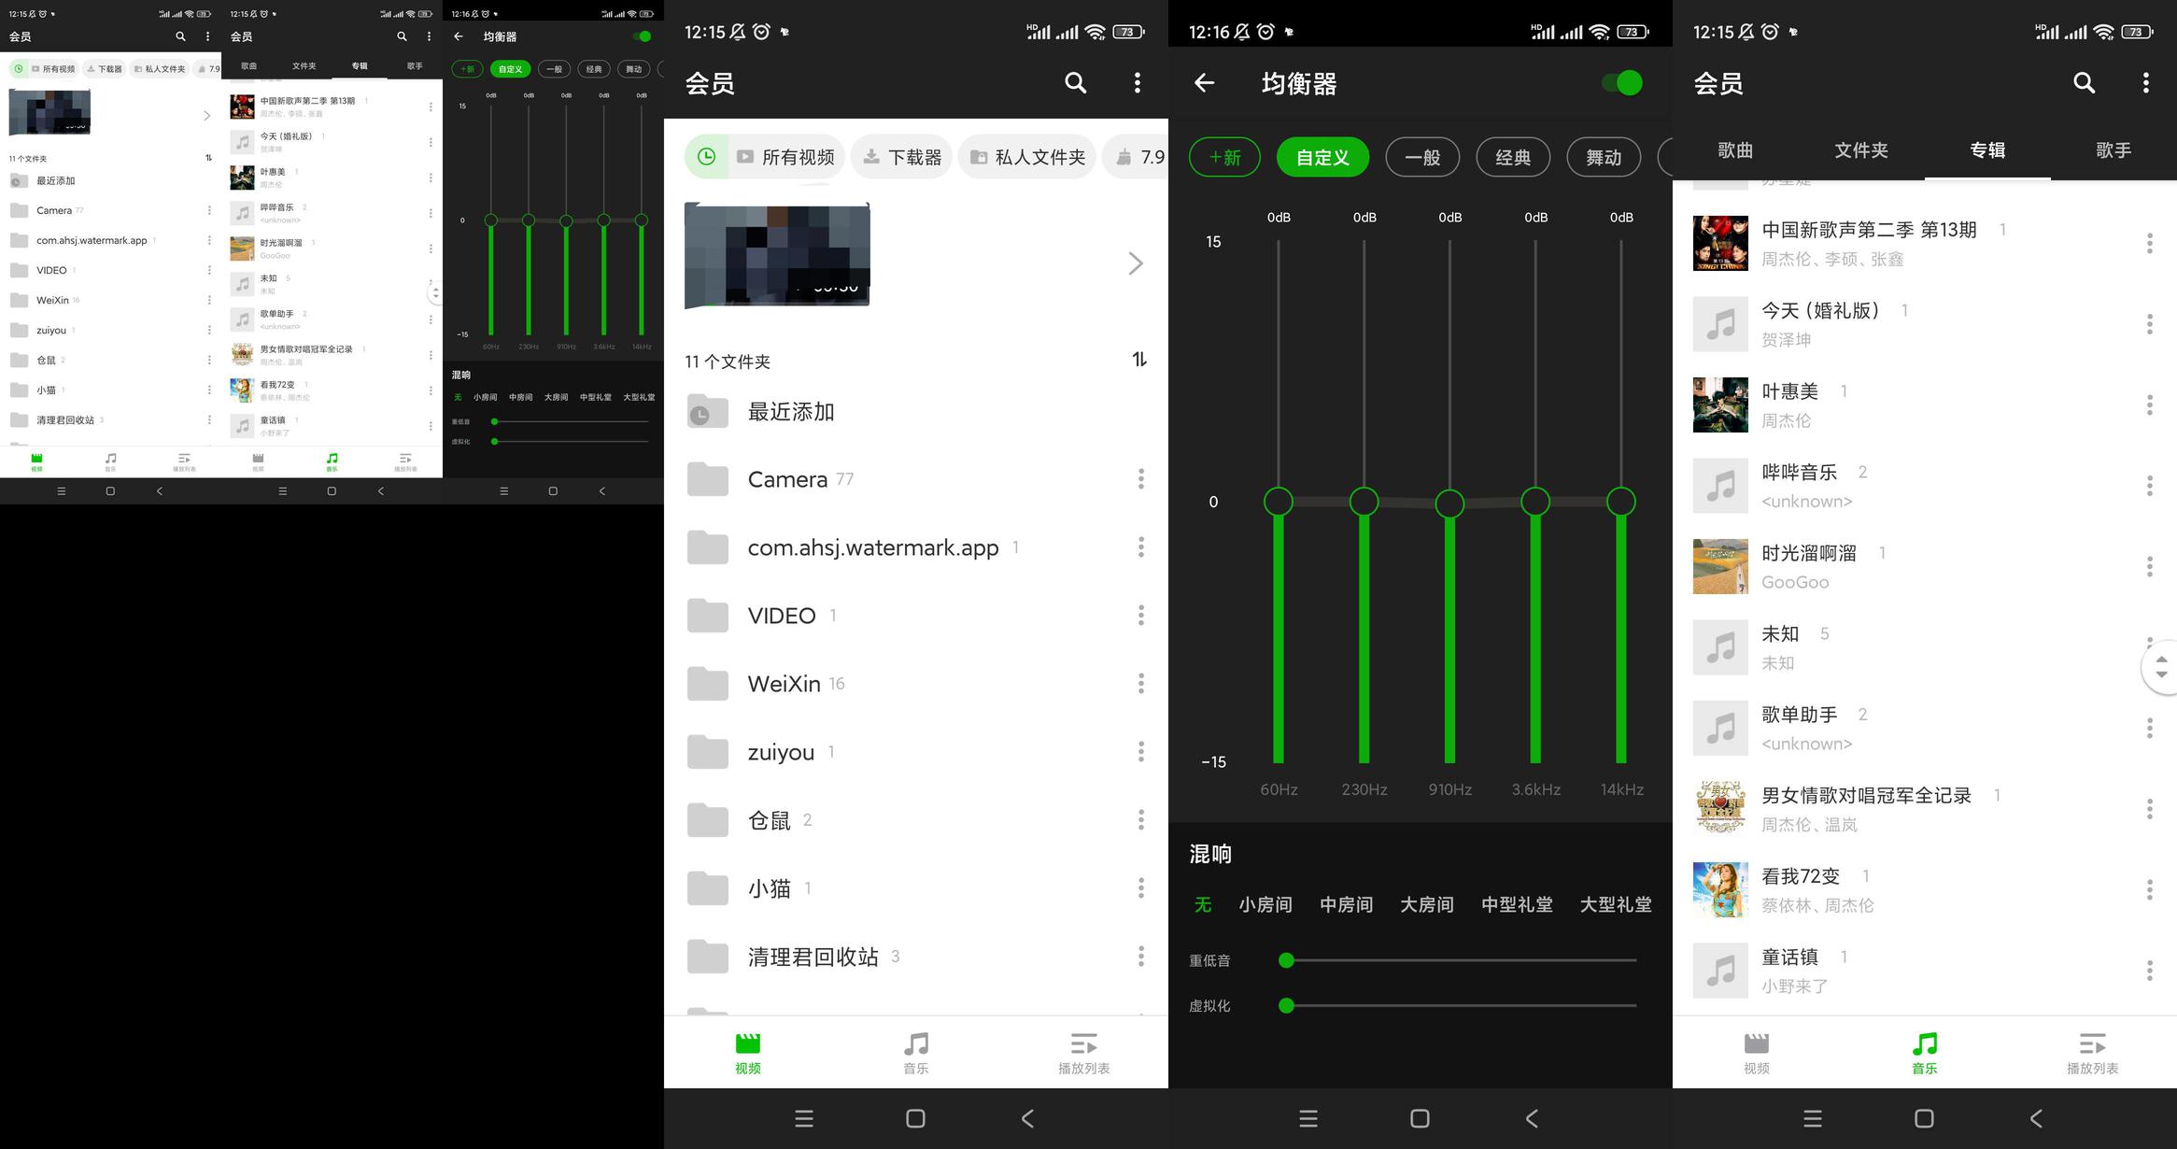Open the large 最近添加 folder with clock icon
The image size is (2177, 1149).
789,412
